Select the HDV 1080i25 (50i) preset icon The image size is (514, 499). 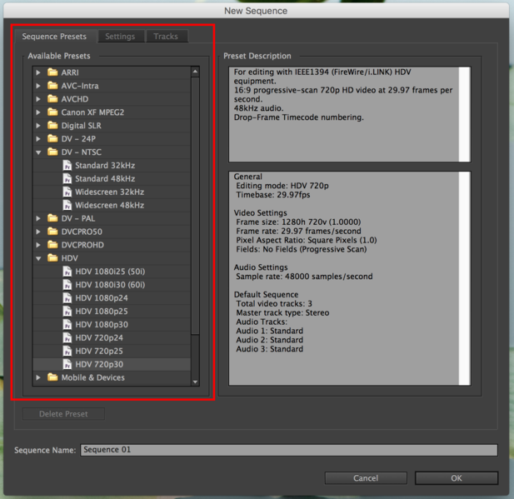click(67, 272)
